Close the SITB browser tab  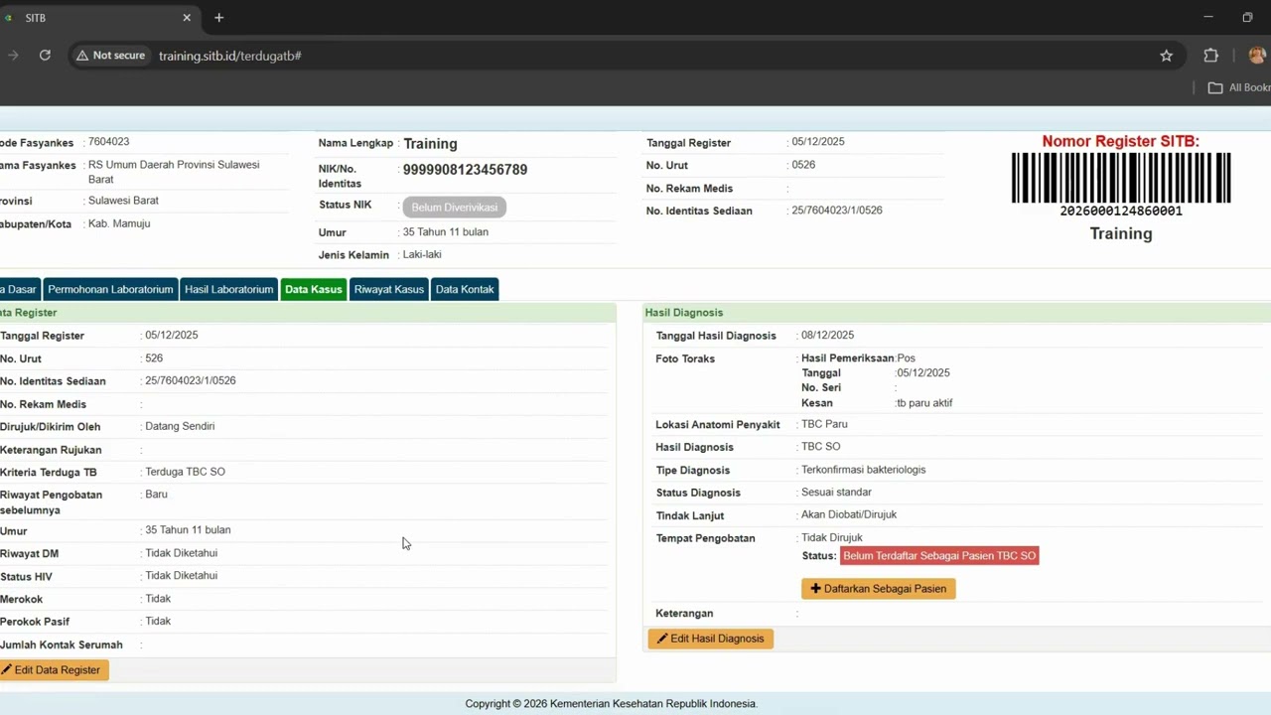click(x=187, y=18)
